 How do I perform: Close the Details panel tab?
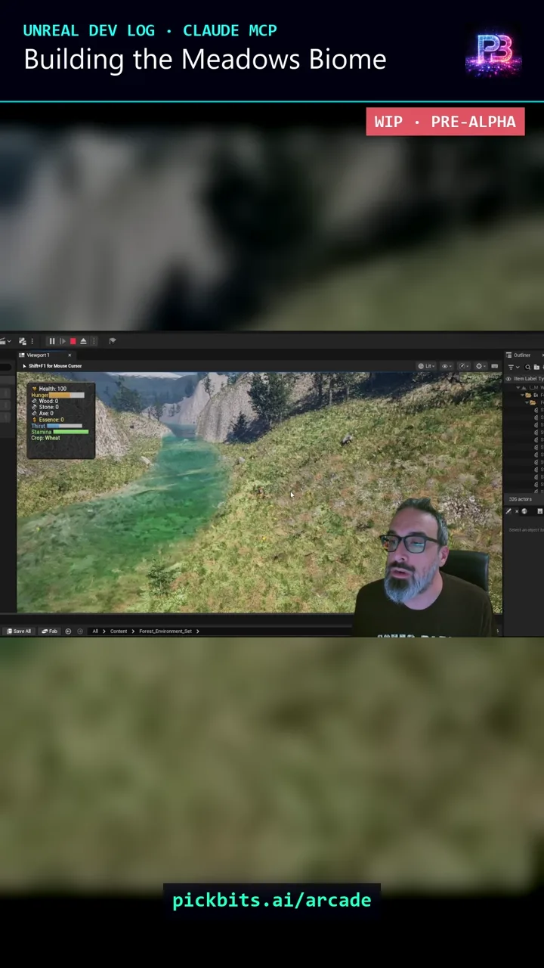pyautogui.click(x=517, y=511)
